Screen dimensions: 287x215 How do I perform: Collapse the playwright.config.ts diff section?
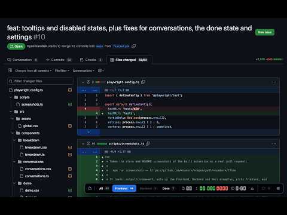pos(83,82)
